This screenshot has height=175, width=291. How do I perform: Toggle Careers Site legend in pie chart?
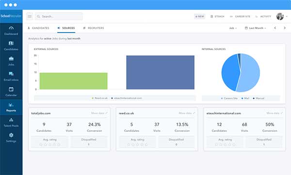229,98
